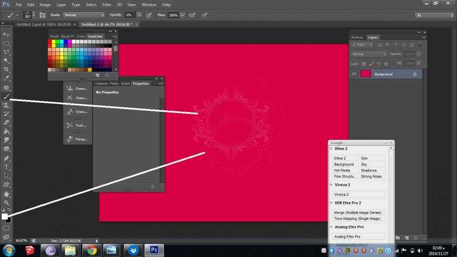Collapse the HDR Efex Pro 2 section
The image size is (457, 257).
tap(331, 203)
